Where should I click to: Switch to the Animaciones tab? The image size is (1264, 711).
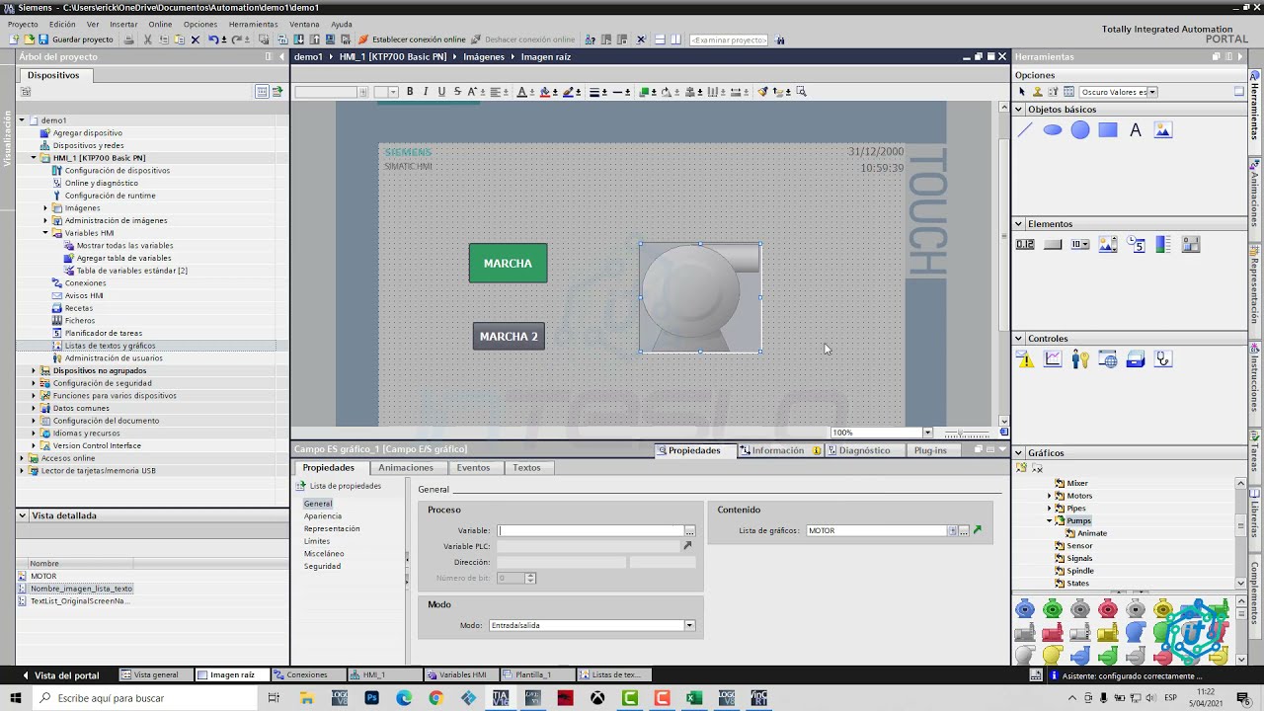[406, 468]
